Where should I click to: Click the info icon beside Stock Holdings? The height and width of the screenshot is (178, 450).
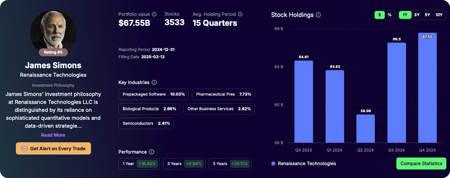point(318,15)
